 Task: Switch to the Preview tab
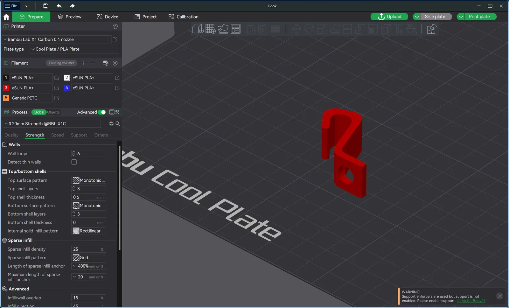(x=70, y=17)
